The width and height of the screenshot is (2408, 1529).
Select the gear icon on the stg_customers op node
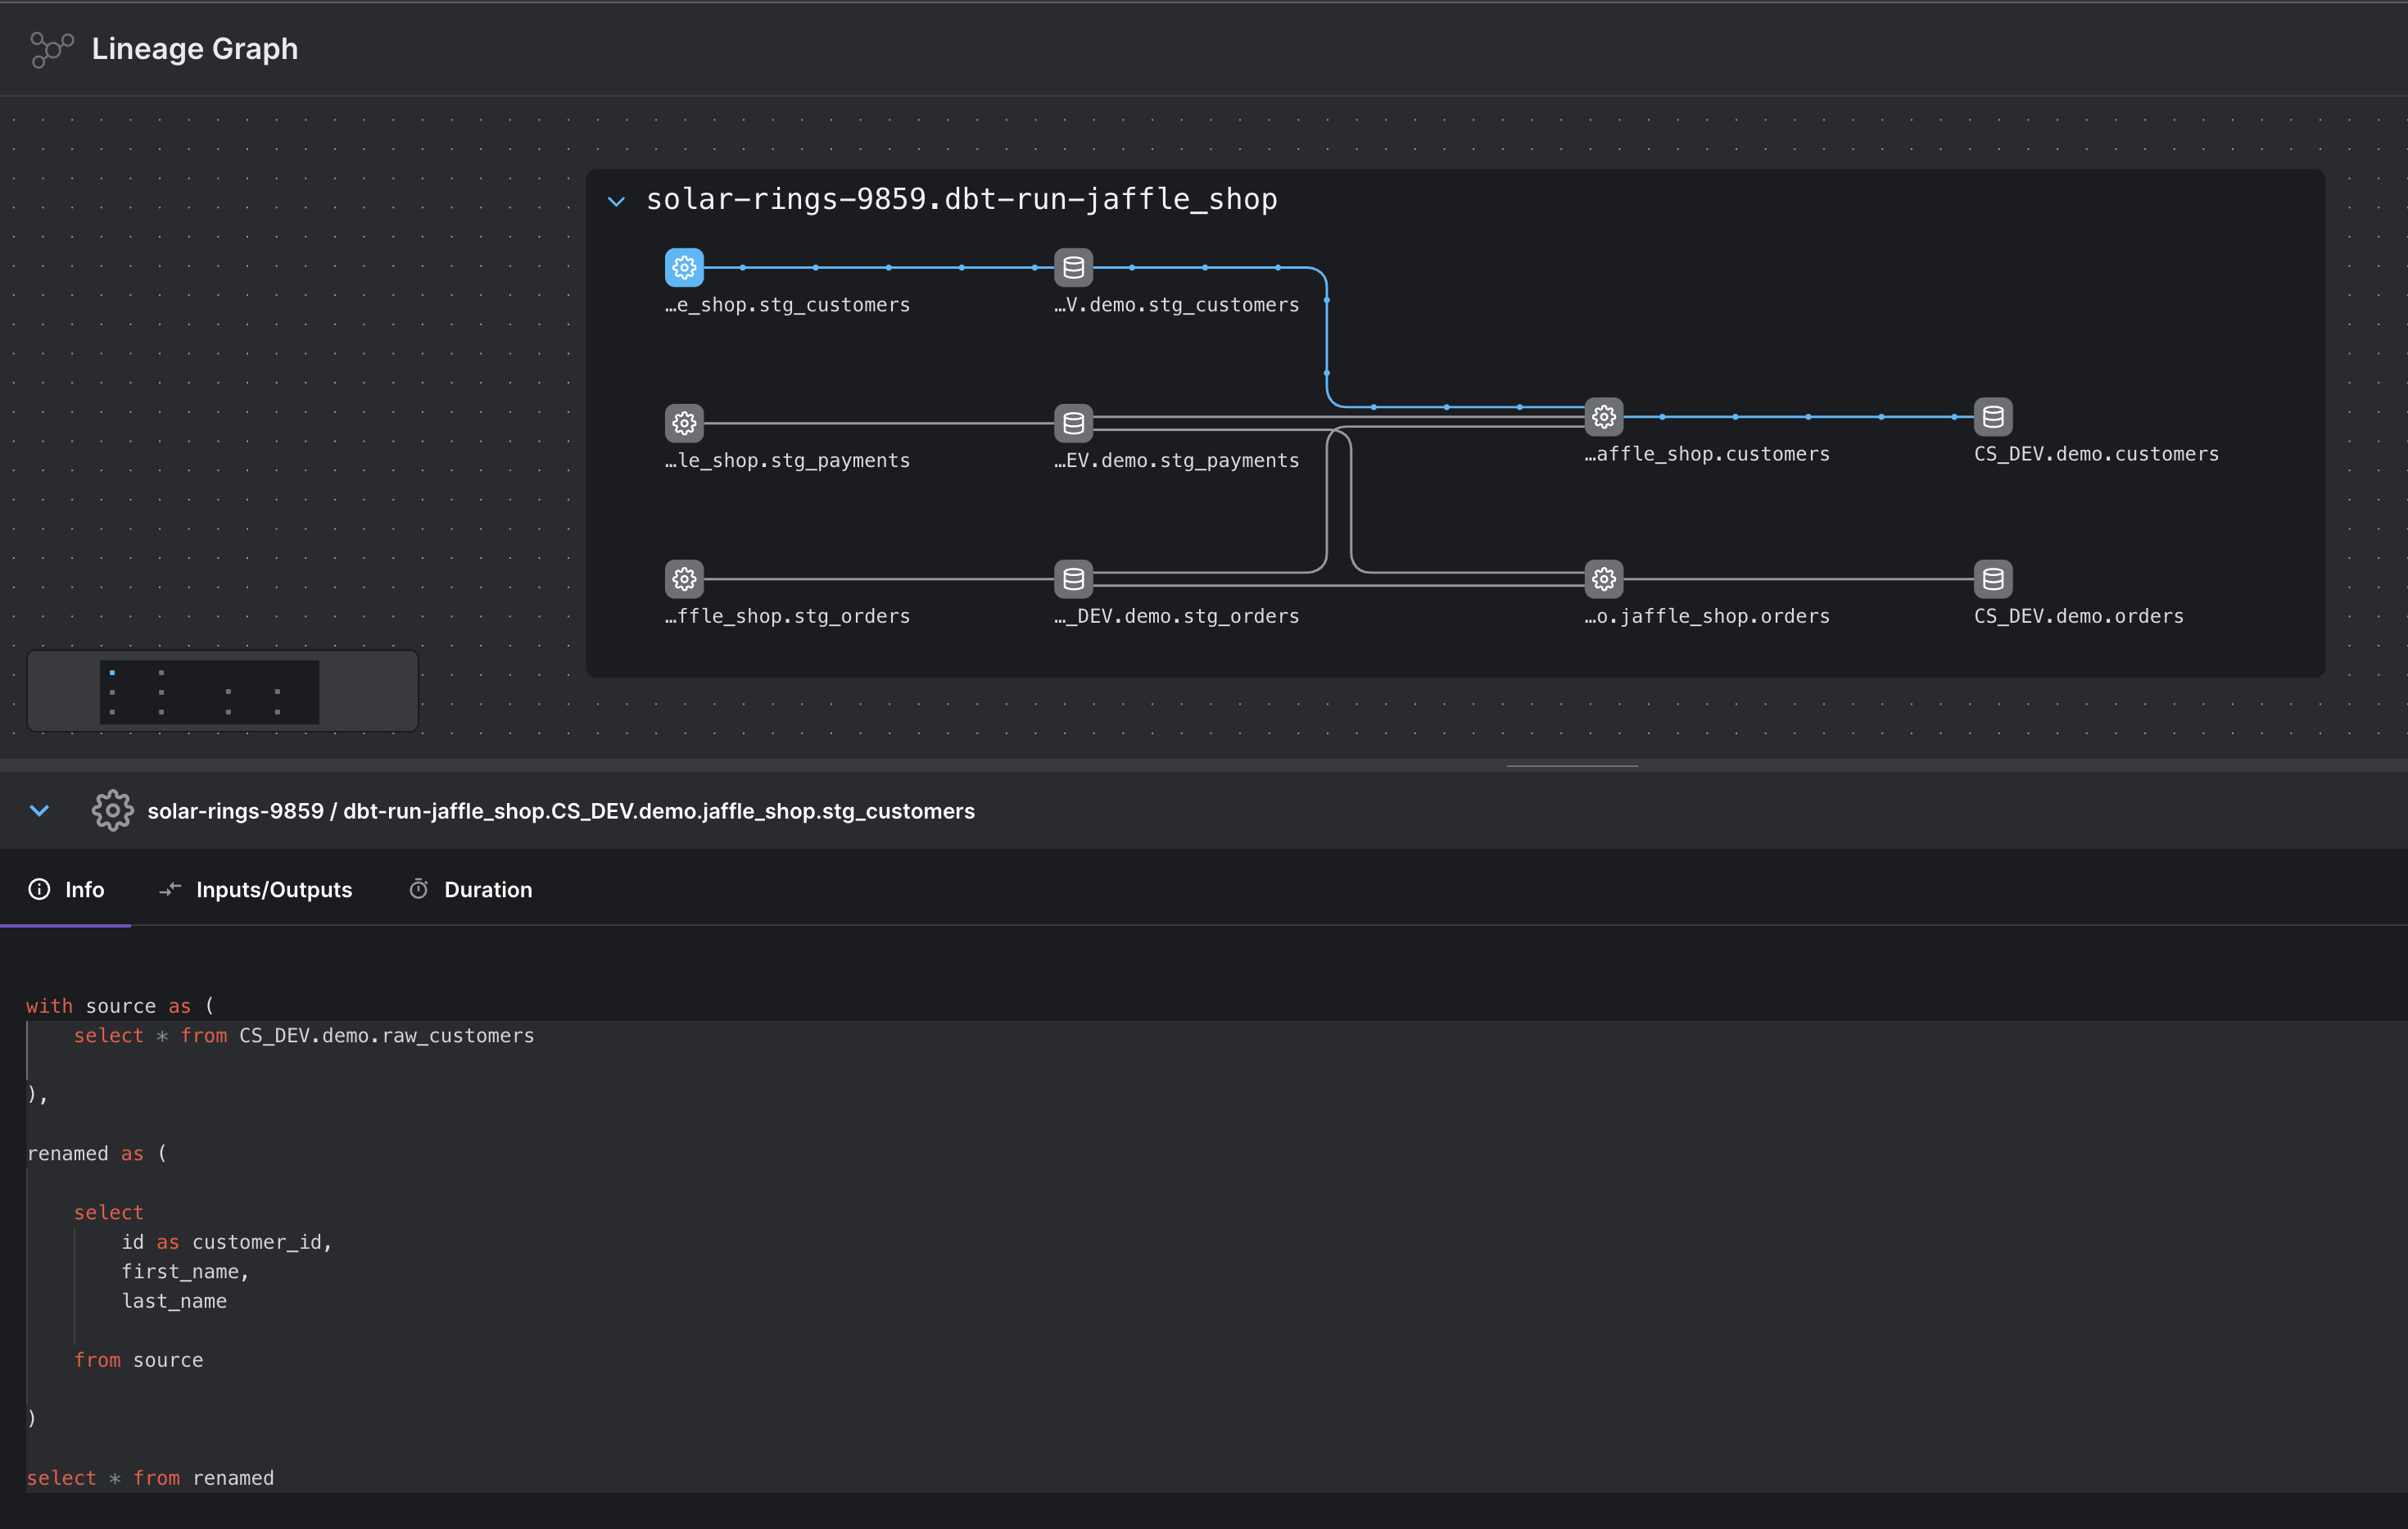click(683, 267)
